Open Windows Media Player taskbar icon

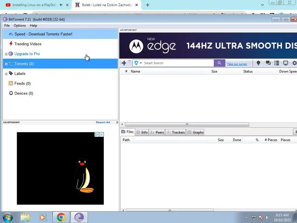click(43, 217)
